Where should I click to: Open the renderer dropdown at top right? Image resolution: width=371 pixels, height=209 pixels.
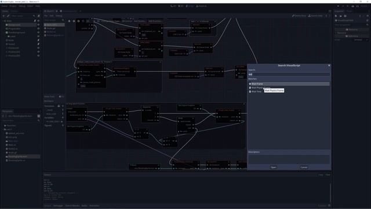tap(365, 6)
